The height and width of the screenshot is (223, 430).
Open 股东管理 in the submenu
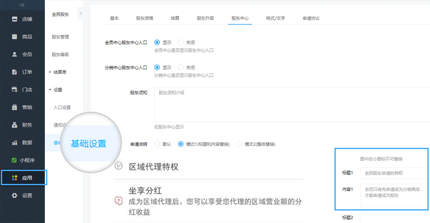click(60, 37)
